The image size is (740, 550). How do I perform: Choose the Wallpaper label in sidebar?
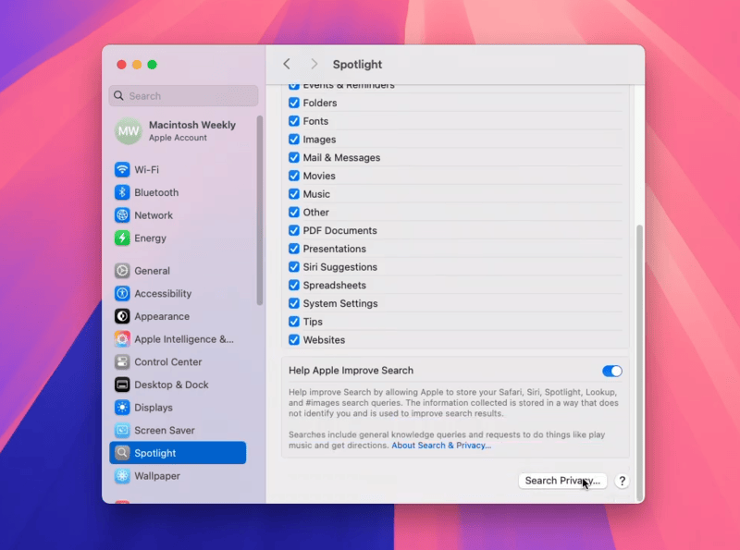[157, 476]
